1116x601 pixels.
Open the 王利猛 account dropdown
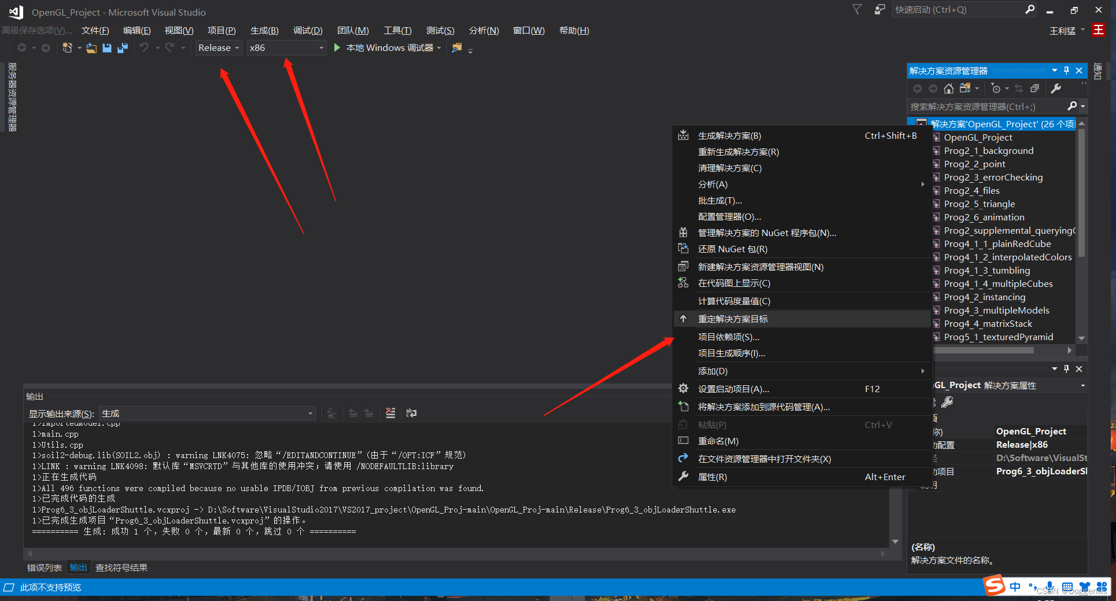(x=1067, y=31)
